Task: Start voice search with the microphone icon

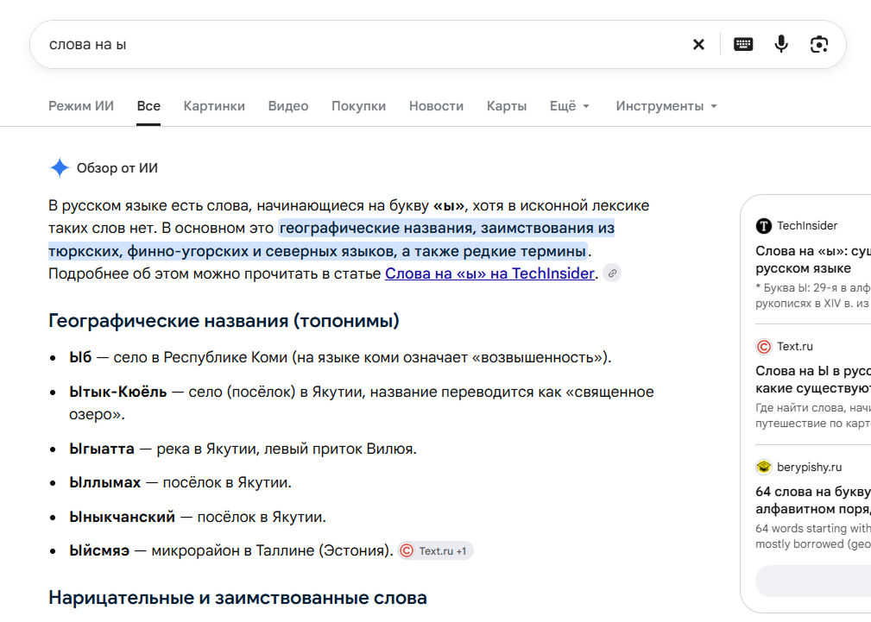Action: (x=781, y=45)
